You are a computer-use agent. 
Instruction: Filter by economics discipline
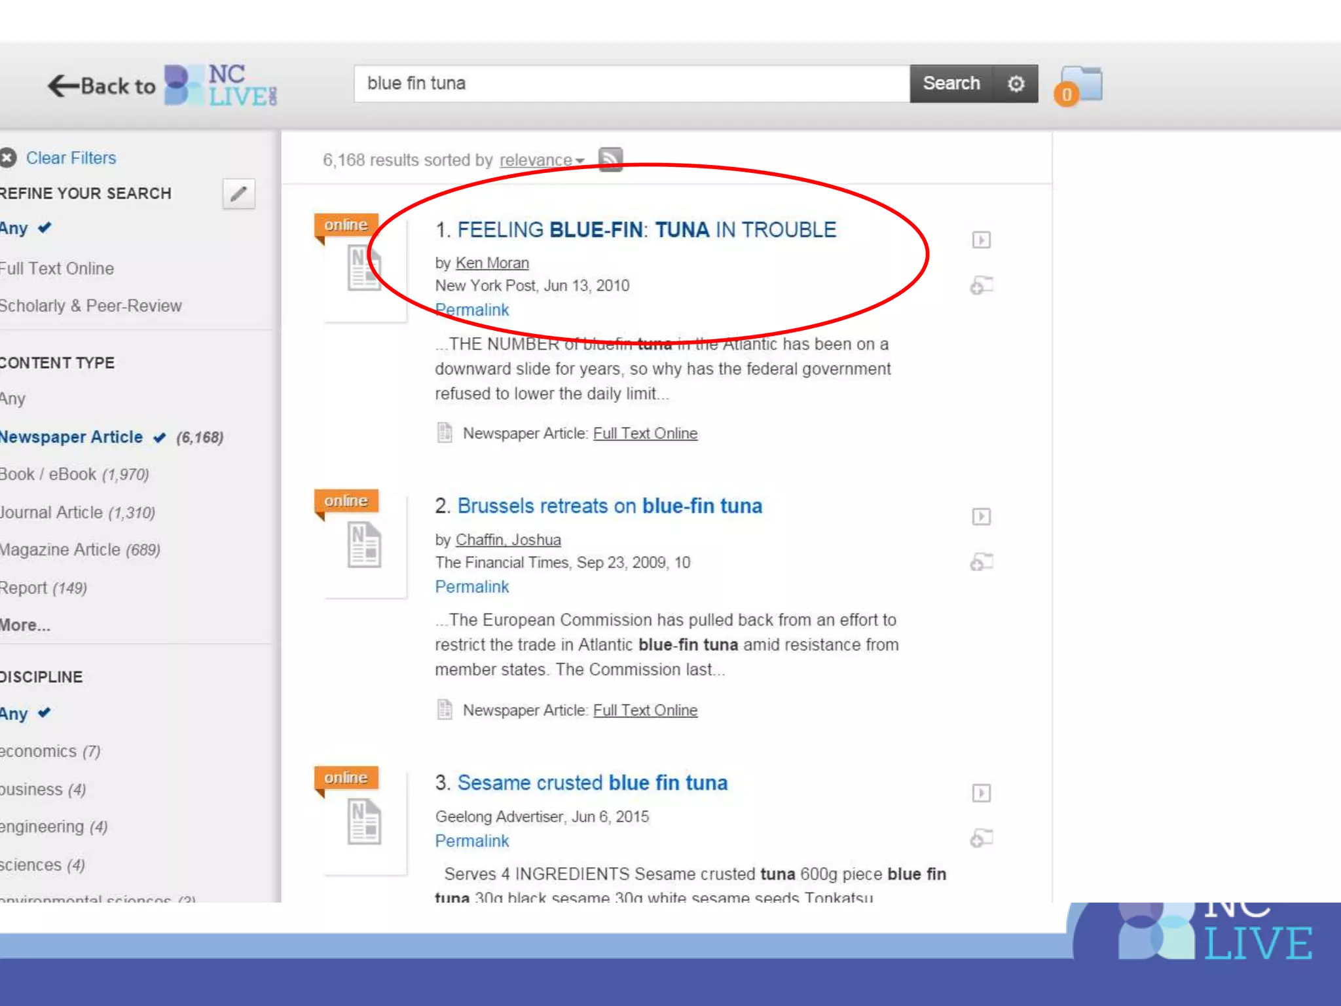pyautogui.click(x=39, y=751)
